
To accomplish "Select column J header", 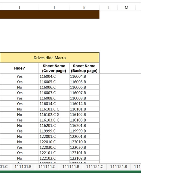I will pos(54,8).
